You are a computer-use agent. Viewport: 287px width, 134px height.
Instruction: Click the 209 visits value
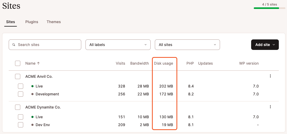(122, 125)
